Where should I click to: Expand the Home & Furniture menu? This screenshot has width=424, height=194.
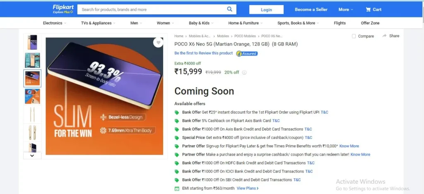[x=245, y=23]
